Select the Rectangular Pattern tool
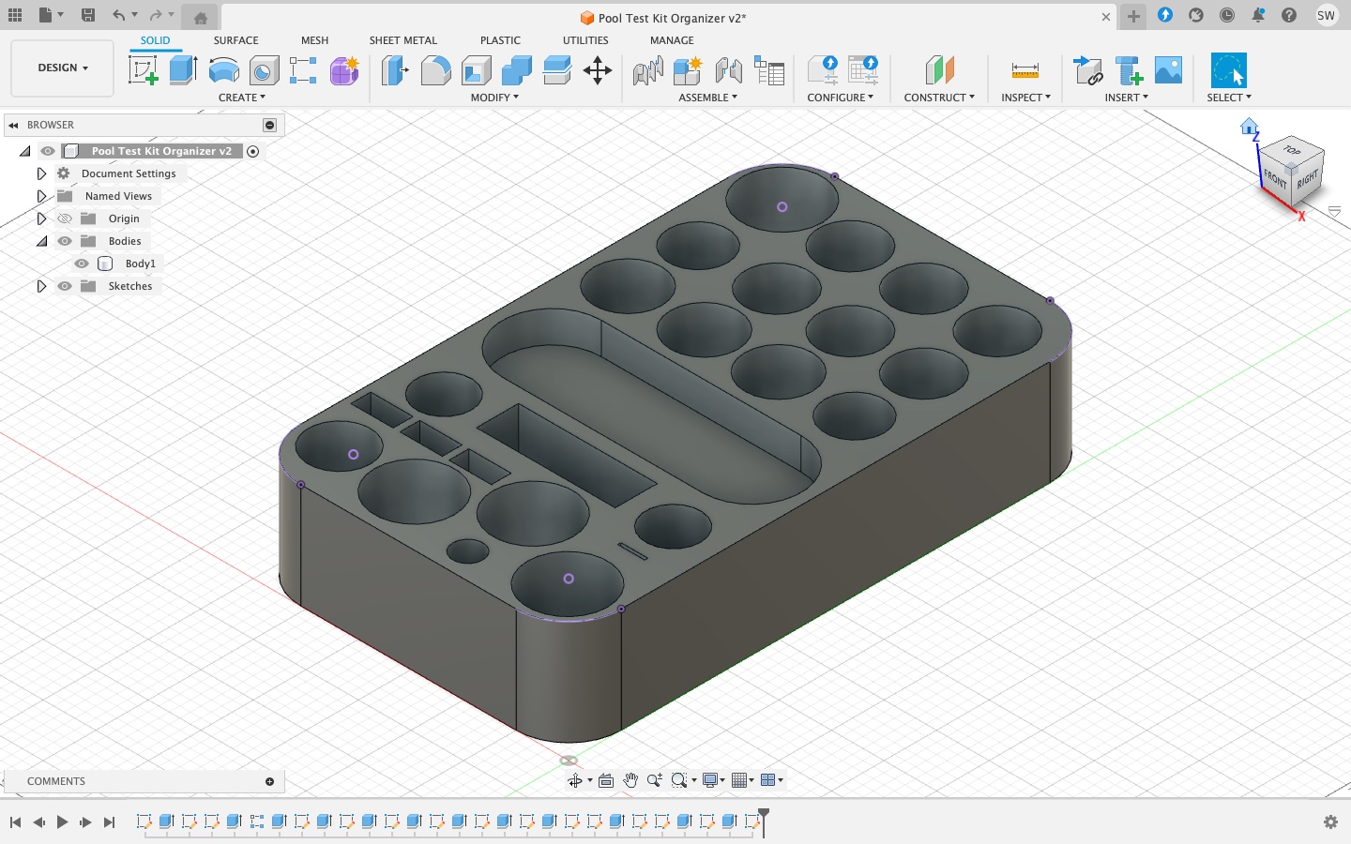 [303, 70]
